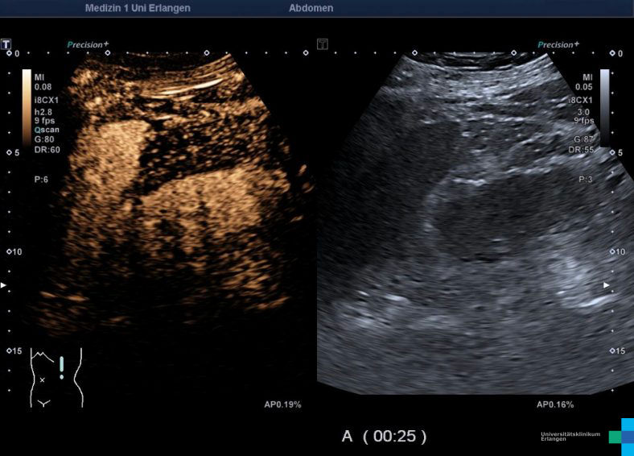
Task: Click Medizin 1 Uni Erlangen header text
Action: point(138,8)
